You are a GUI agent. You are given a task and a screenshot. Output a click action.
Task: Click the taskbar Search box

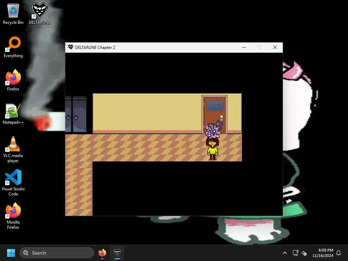(57, 253)
